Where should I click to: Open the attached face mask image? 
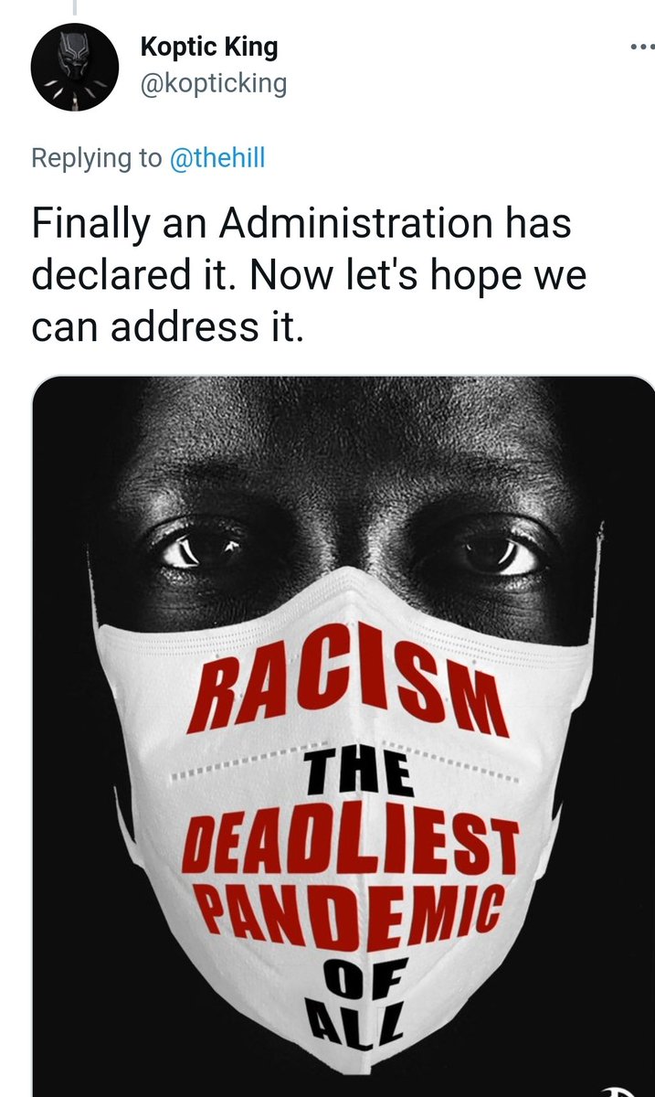(343, 737)
